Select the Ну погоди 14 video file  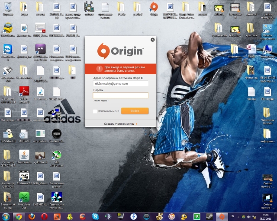point(235,10)
